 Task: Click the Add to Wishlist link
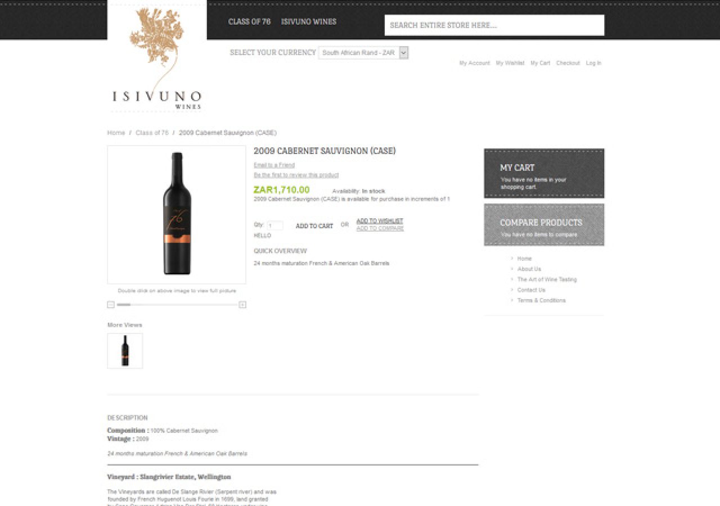[380, 221]
